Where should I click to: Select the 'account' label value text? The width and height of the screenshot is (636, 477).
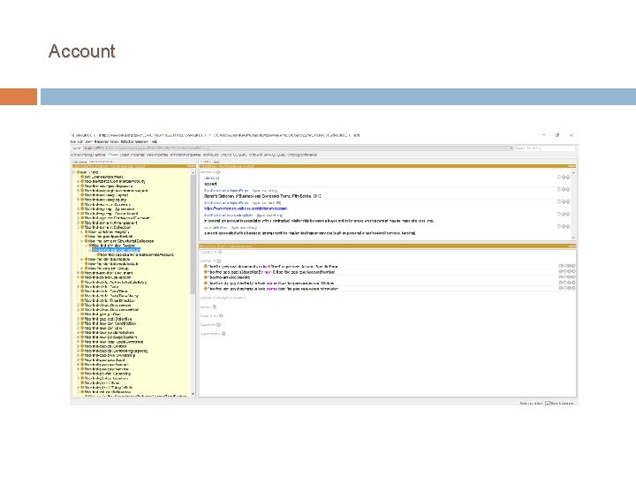tap(210, 184)
